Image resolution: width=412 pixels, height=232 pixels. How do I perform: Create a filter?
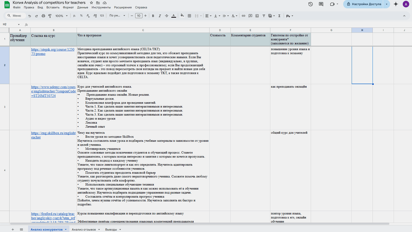click(x=264, y=16)
